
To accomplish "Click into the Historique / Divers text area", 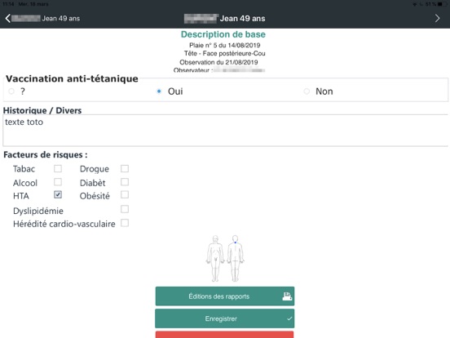I will coord(225,131).
